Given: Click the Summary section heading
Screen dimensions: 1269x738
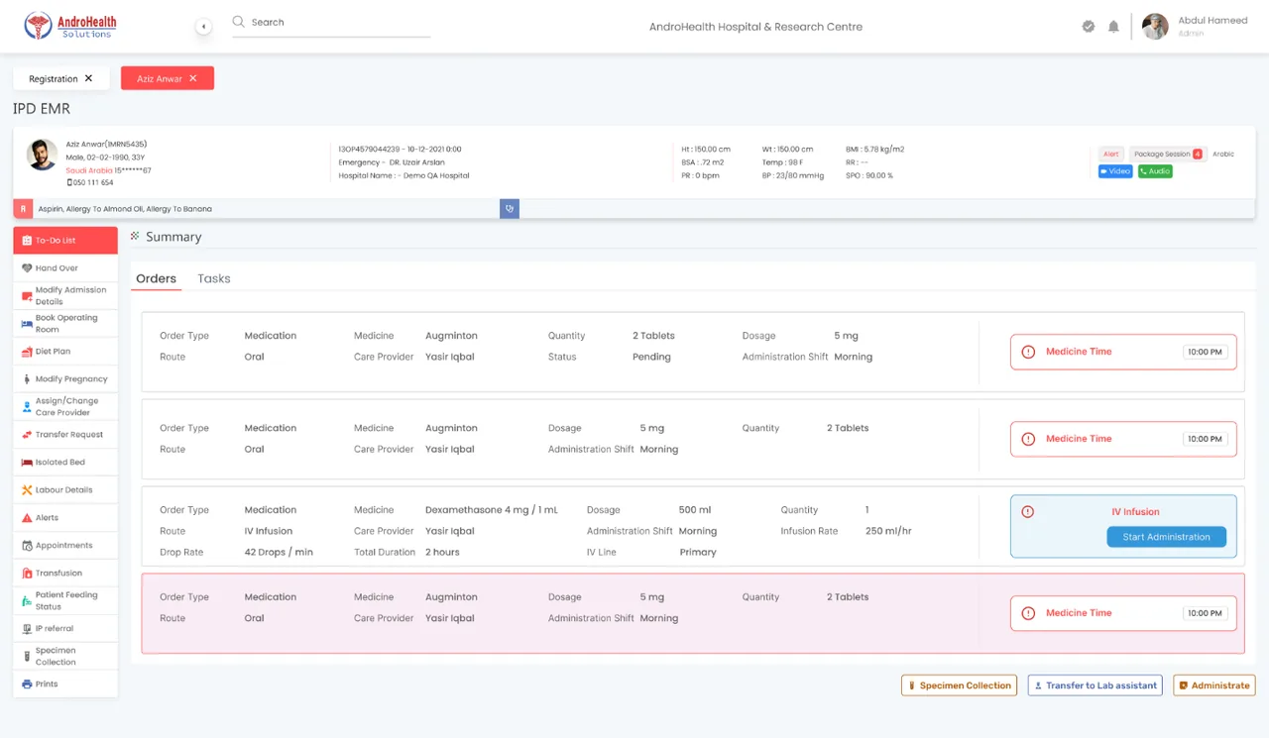Looking at the screenshot, I should (x=173, y=237).
